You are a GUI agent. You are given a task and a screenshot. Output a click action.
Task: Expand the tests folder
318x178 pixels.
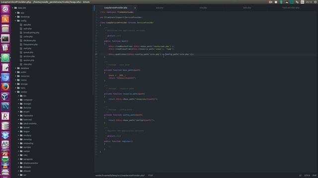pyautogui.click(x=15, y=88)
